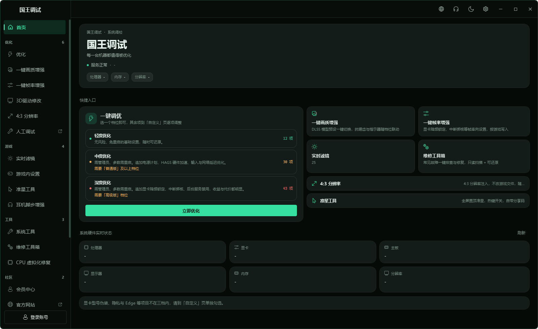Open 实时滤镜 card with sun icon
This screenshot has height=329, width=538.
click(360, 156)
